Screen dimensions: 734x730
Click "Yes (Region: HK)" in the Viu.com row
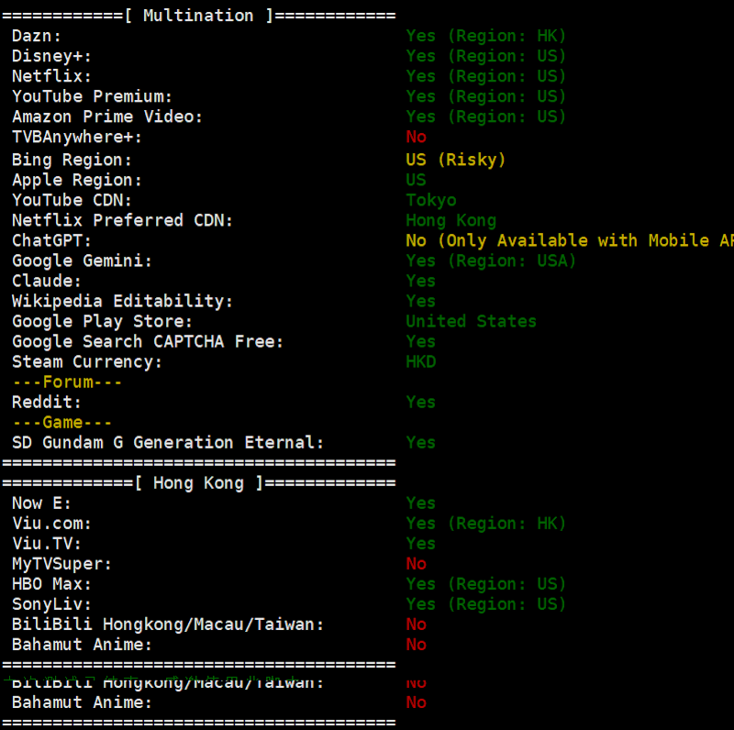pos(486,524)
